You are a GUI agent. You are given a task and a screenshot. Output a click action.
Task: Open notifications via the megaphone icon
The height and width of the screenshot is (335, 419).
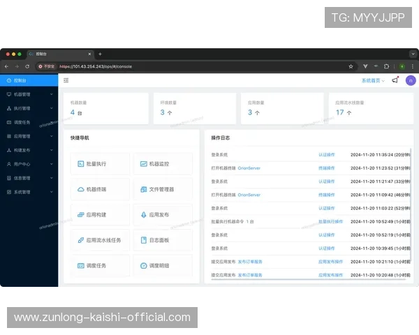tap(395, 80)
